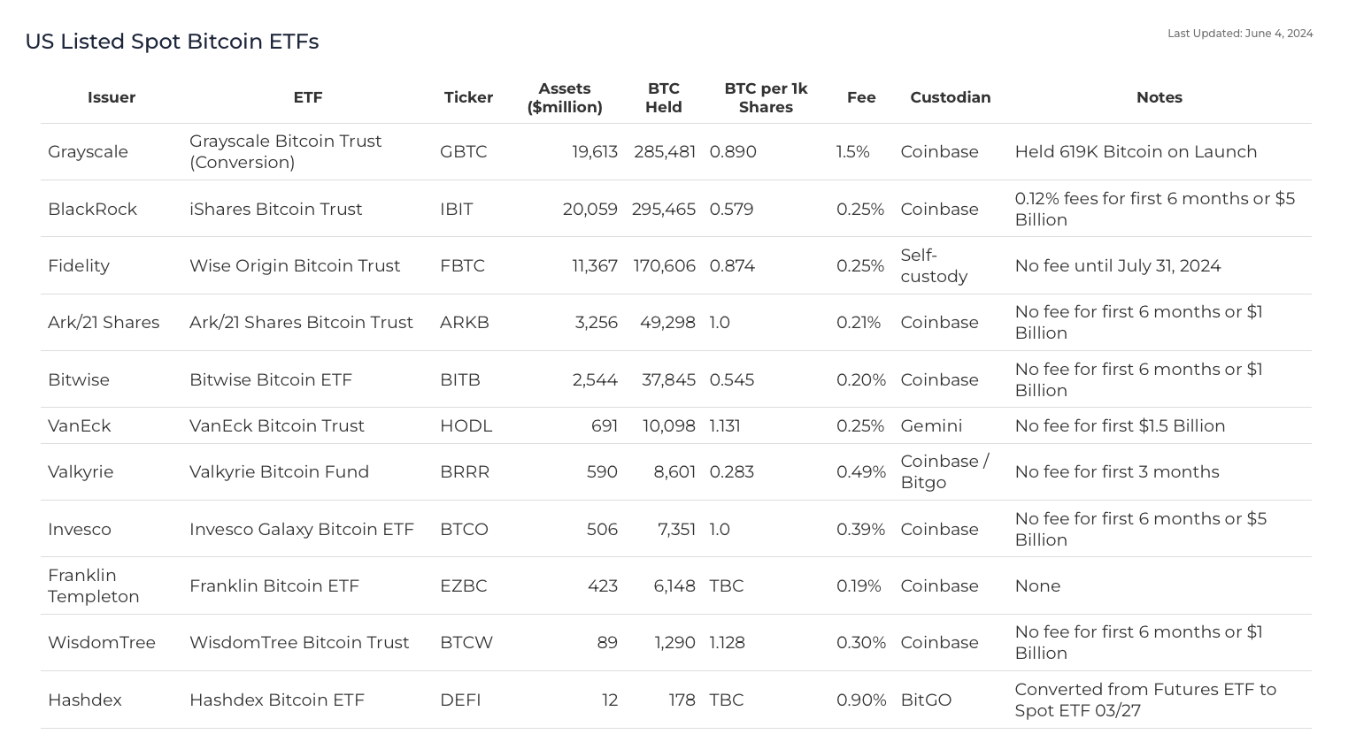
Task: Click the Ark/21 Shares Bitcoin Trust name
Action: pyautogui.click(x=301, y=322)
